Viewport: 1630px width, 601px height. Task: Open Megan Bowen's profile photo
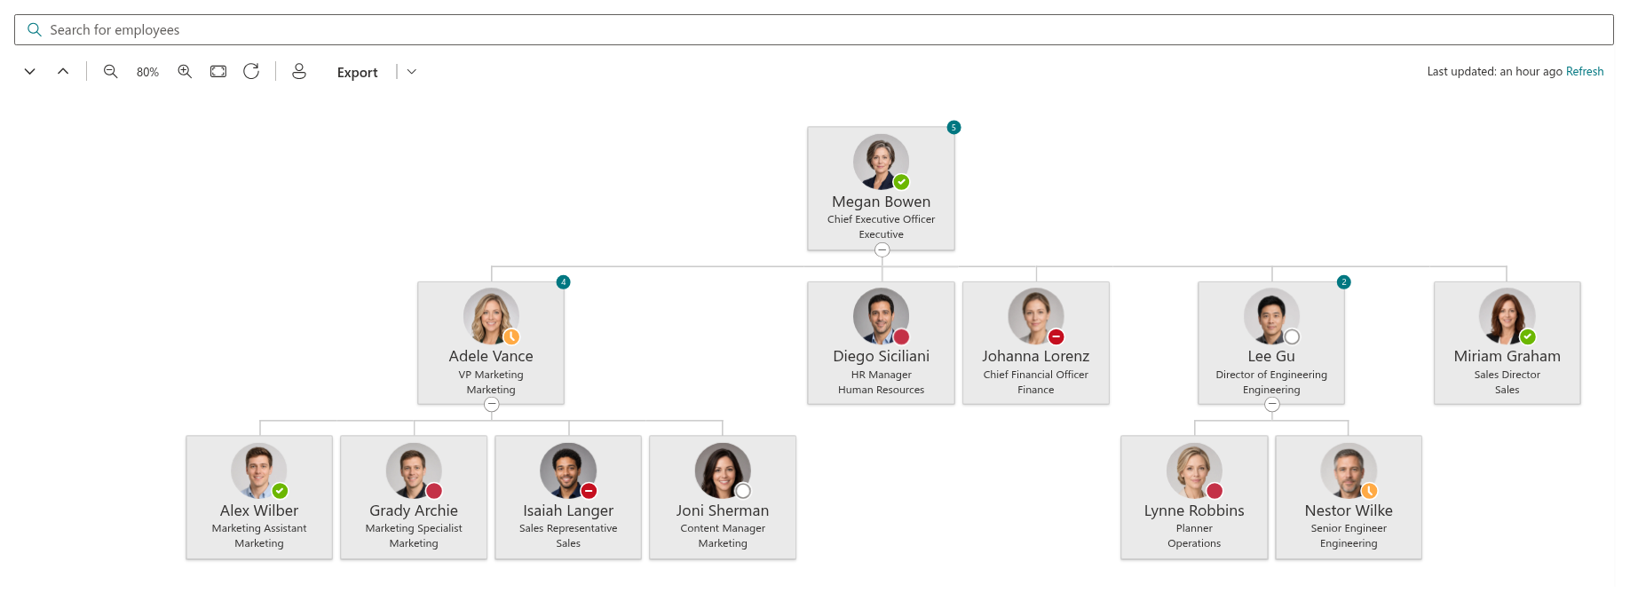coord(881,162)
